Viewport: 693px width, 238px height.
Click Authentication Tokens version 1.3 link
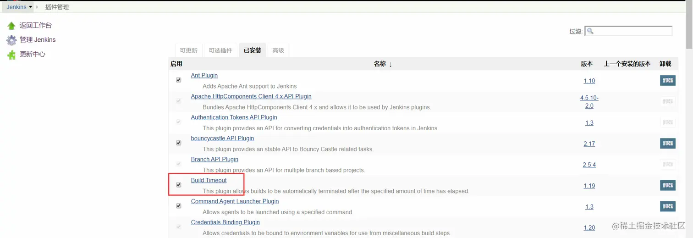pos(589,123)
